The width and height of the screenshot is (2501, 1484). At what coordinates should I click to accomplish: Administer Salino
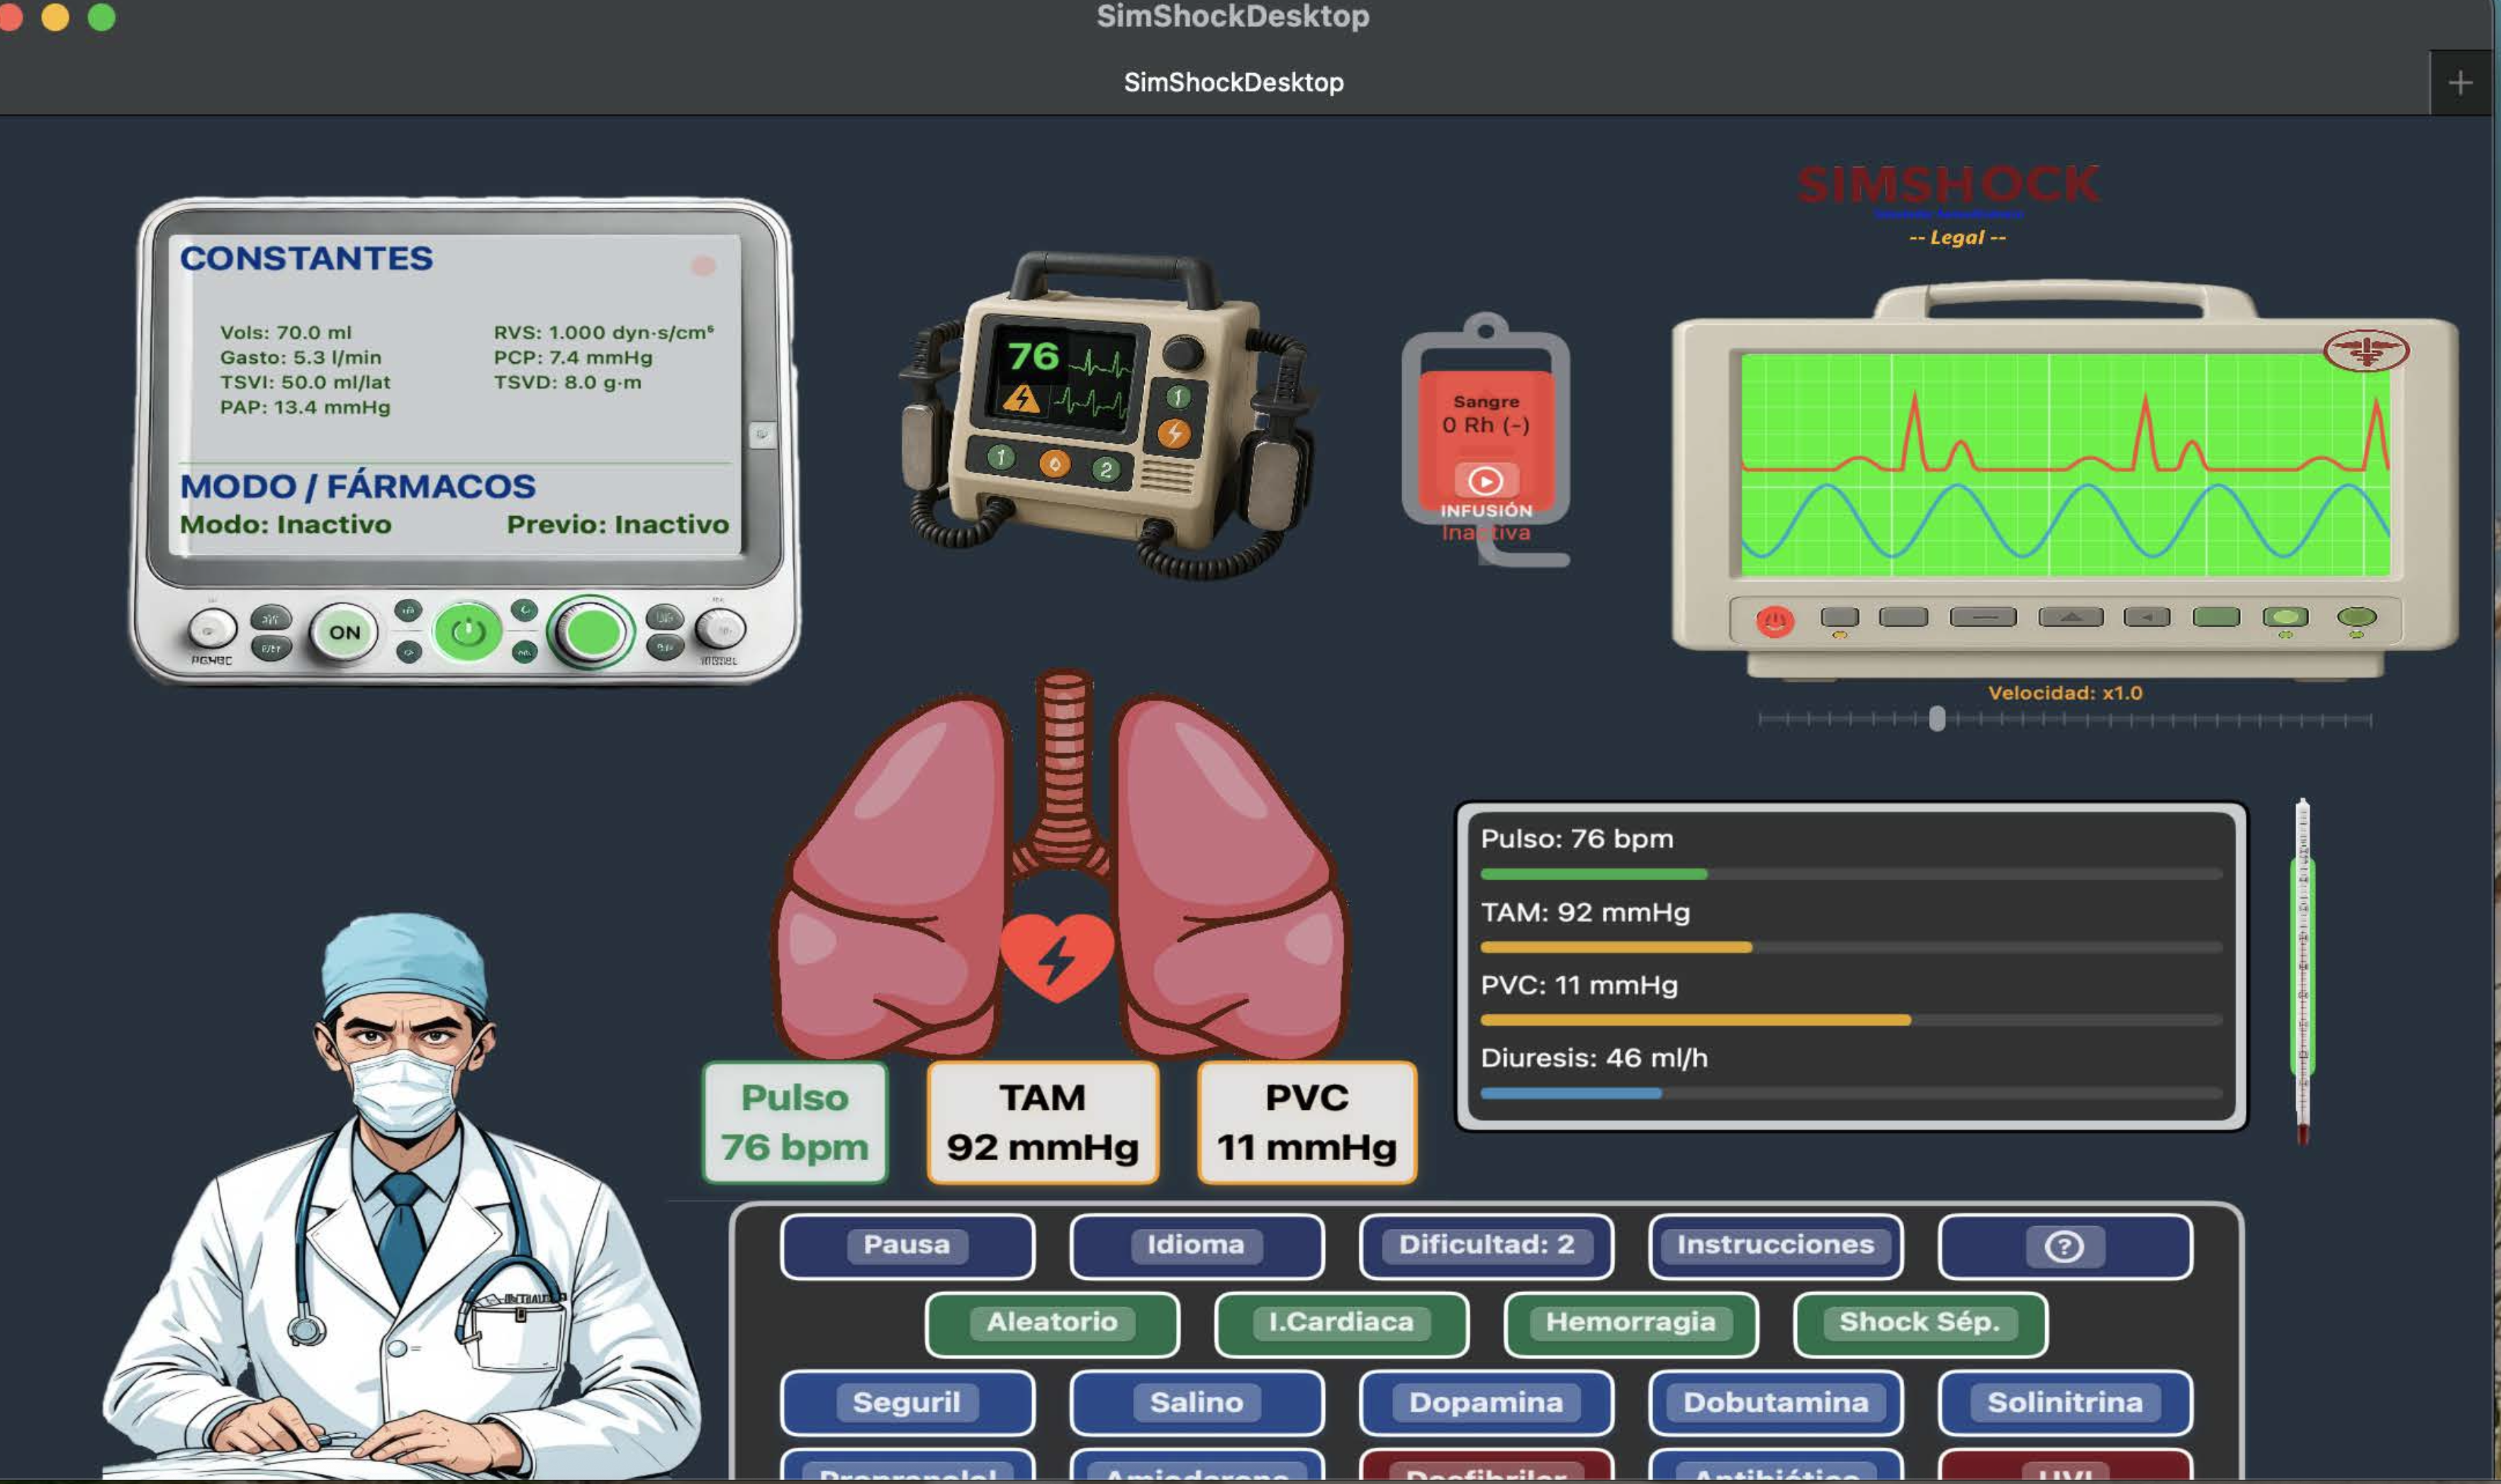tap(1196, 1403)
